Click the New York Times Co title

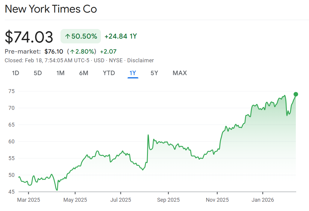tap(51, 9)
